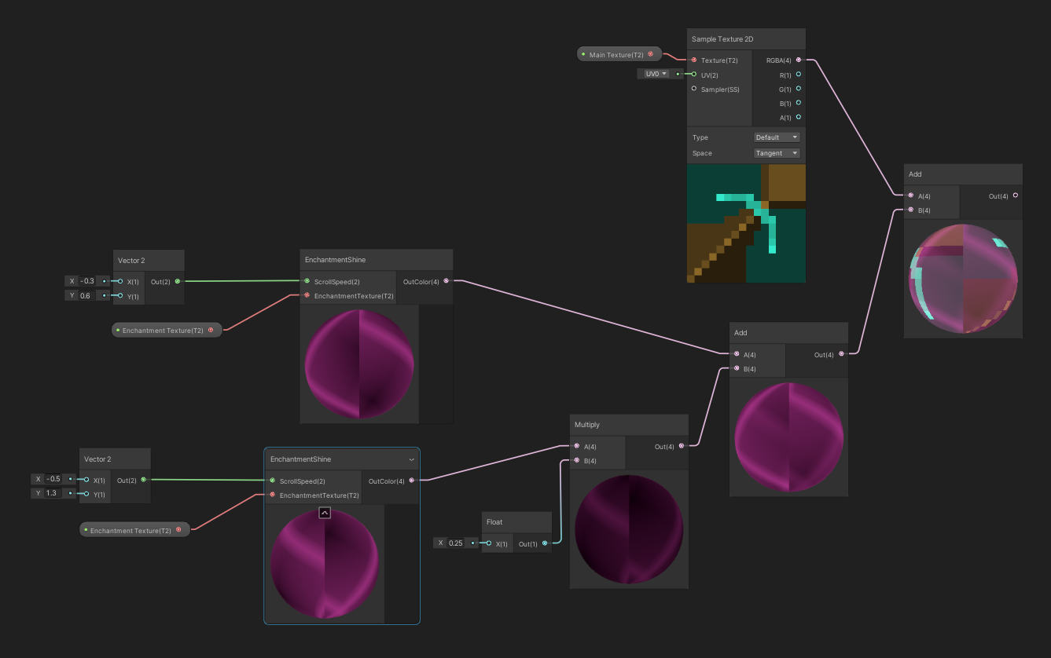
Task: Click the A(4) input port on the Multiply node
Action: coord(576,446)
